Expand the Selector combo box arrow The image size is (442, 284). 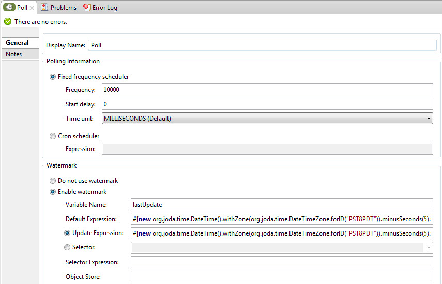pyautogui.click(x=429, y=248)
